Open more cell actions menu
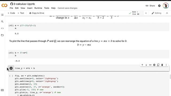171x96 pixels. click(x=166, y=65)
